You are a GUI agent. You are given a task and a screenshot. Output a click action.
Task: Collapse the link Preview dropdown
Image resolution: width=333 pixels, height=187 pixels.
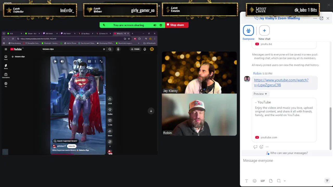coord(260,94)
